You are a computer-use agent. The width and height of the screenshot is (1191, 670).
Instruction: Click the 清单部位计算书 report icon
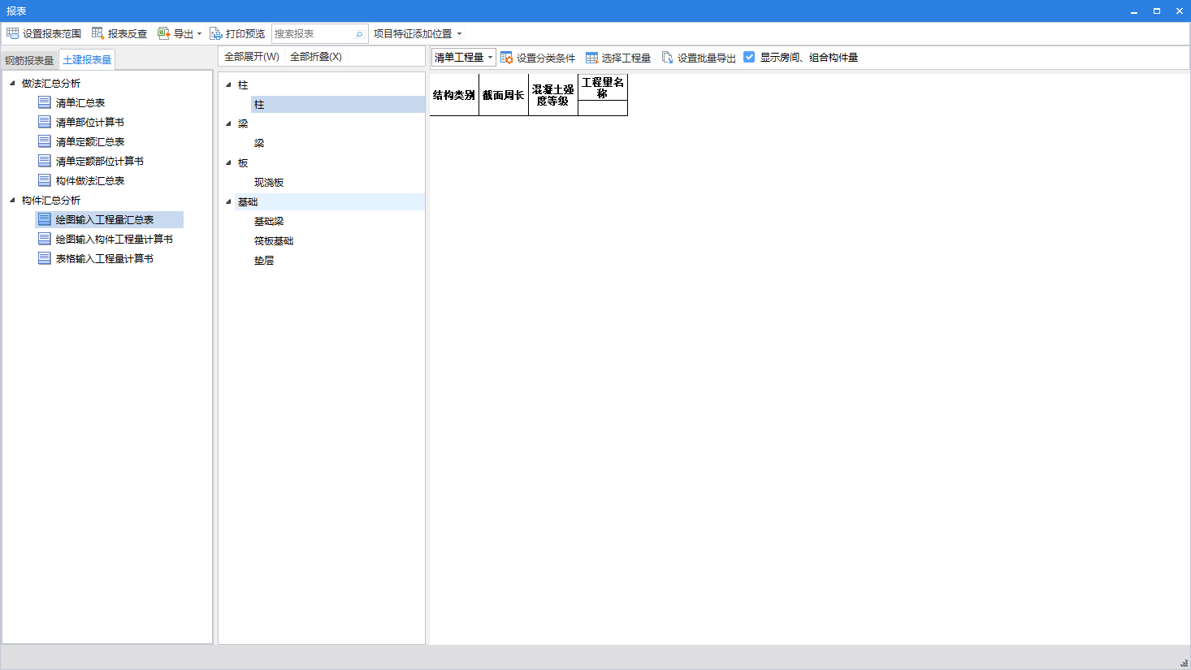45,122
